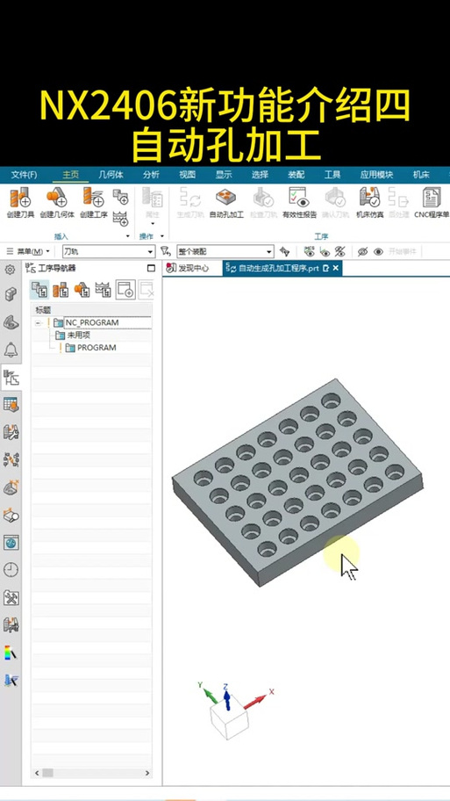
Task: Maximize the 工序导航器 panel
Action: coord(151,268)
